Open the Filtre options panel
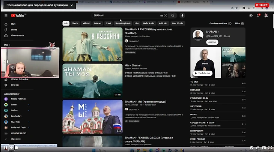Screen dimensions: 274x152 tap(239, 23)
